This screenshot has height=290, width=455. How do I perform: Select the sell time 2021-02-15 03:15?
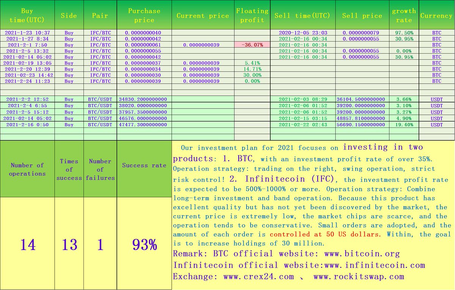[x=303, y=118]
